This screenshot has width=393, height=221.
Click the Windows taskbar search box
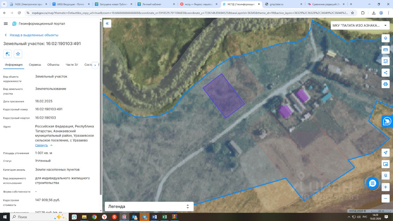point(39,217)
